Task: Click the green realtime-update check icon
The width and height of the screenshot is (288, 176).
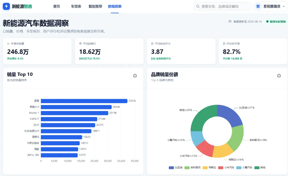Action: click(267, 22)
